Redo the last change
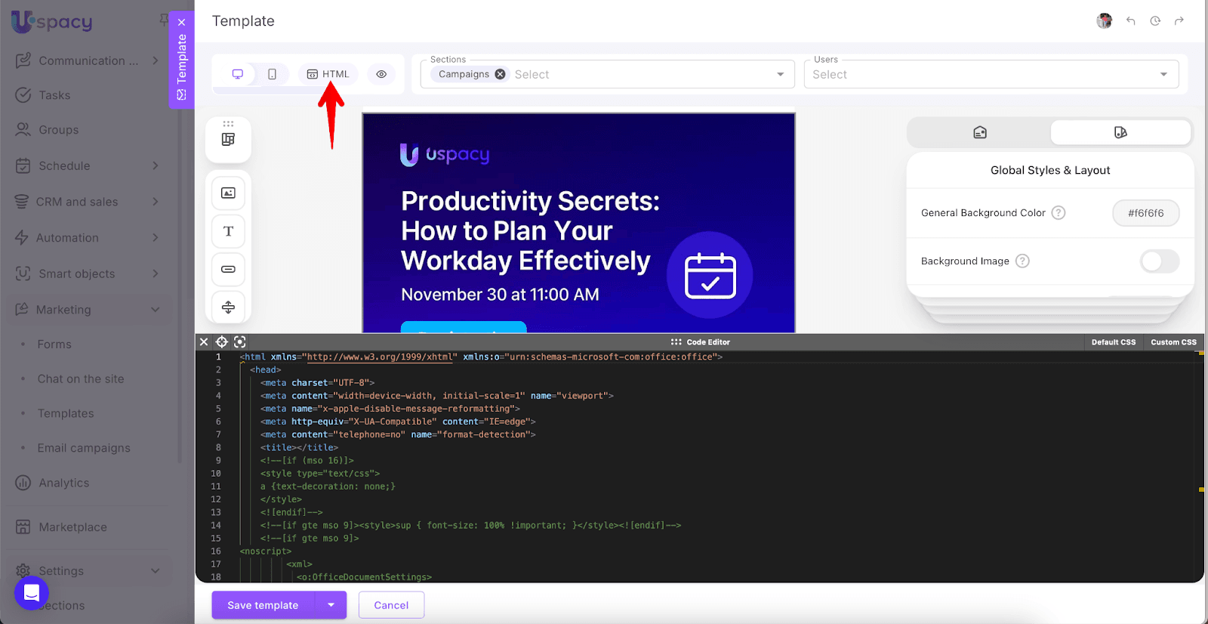 [1179, 21]
